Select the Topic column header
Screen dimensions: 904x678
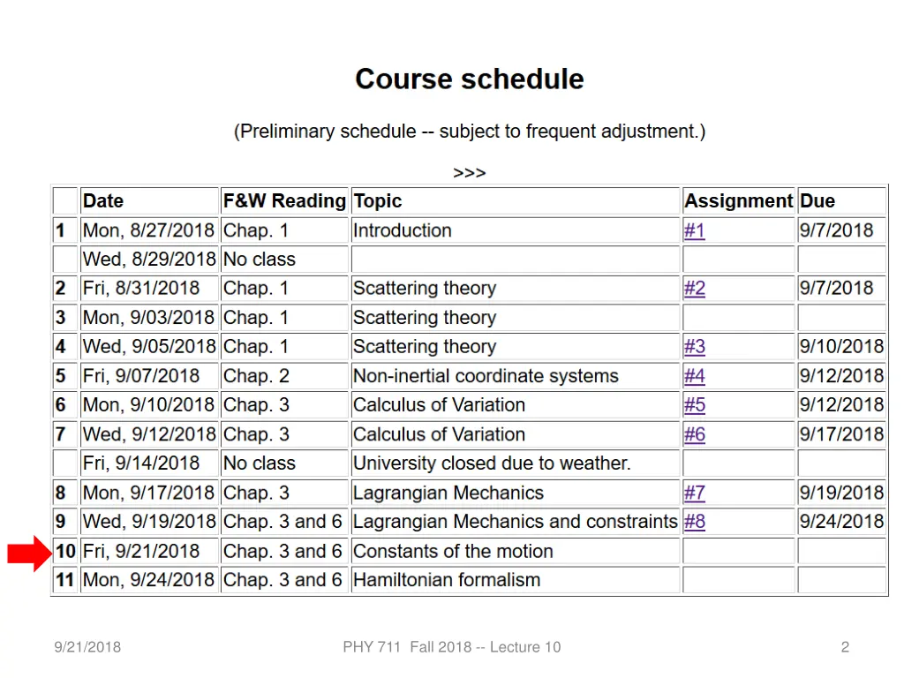point(516,200)
